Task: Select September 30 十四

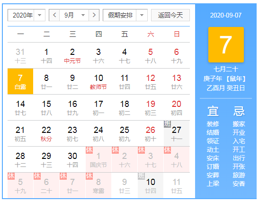Action: [72, 159]
